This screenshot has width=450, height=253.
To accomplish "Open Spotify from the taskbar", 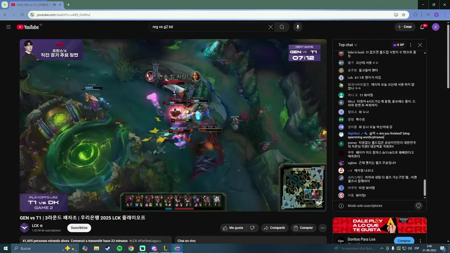I will click(x=120, y=248).
